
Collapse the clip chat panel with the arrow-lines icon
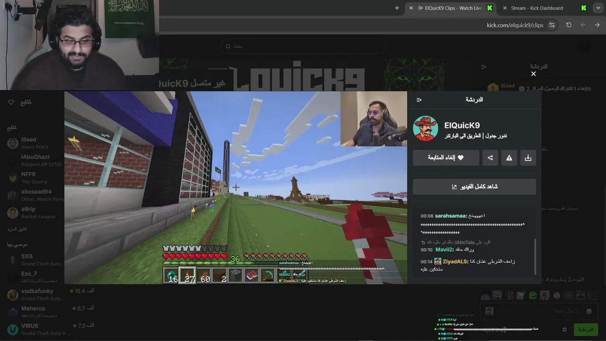coord(419,100)
